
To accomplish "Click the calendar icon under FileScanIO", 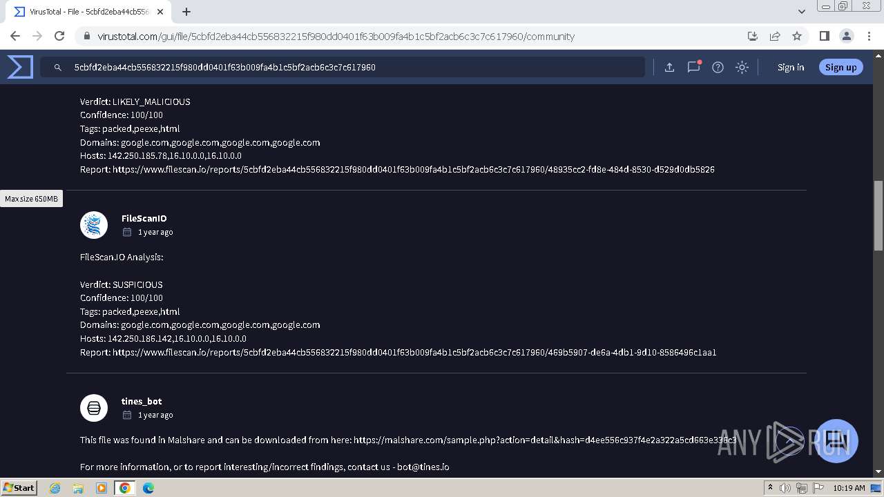I will [x=127, y=232].
